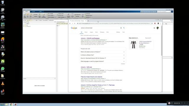Click Compare in MATLAB toolbar
The image size is (189, 106).
click(x=35, y=16)
